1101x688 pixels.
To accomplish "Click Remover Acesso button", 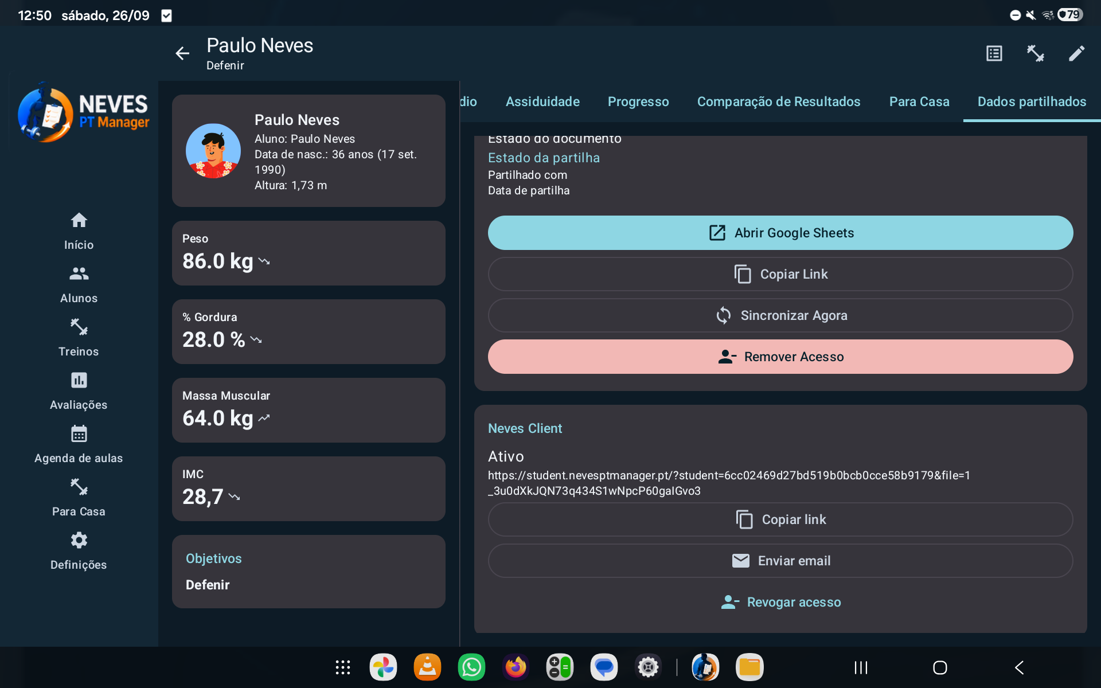I will click(780, 357).
